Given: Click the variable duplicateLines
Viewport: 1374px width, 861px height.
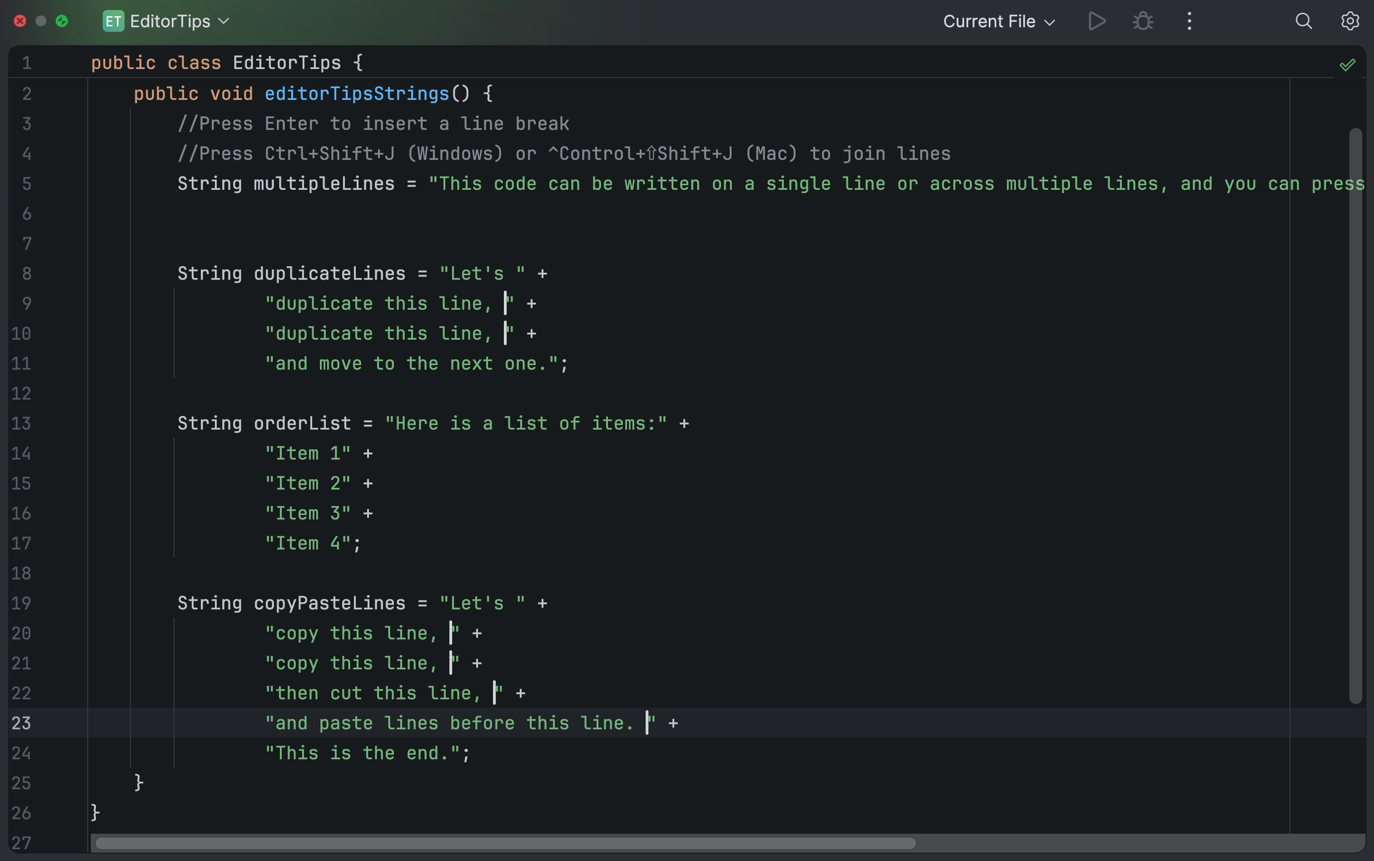Looking at the screenshot, I should tap(329, 273).
